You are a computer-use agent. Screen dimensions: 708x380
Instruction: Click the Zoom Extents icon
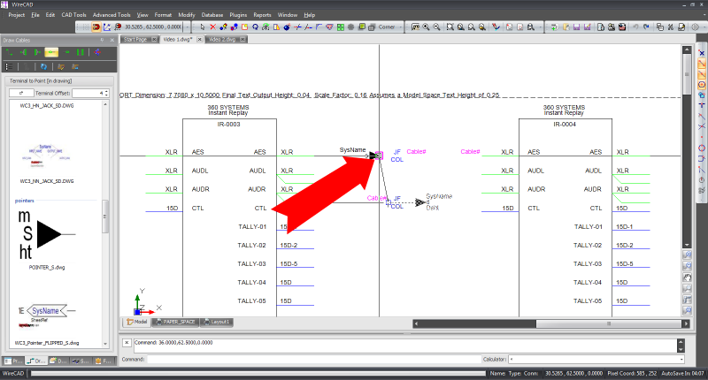tap(450, 27)
